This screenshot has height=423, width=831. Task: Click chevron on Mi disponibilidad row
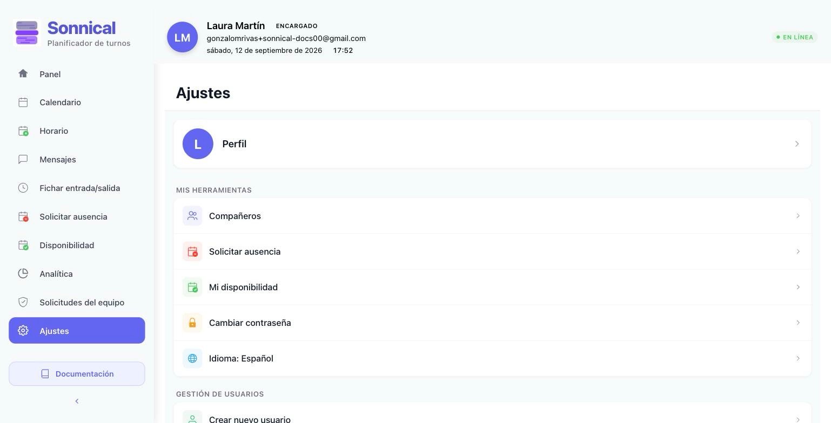(798, 287)
